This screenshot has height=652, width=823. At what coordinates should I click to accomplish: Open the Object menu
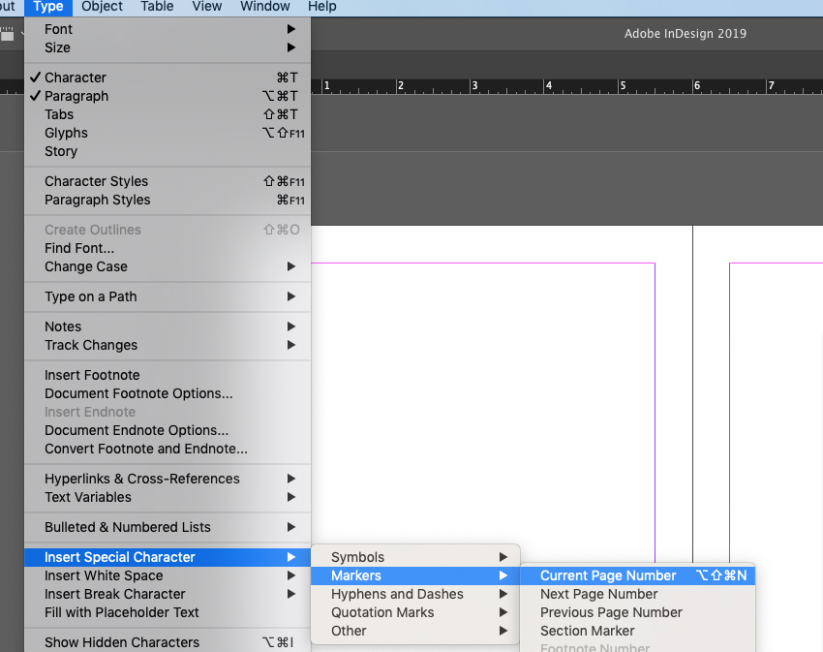pos(101,7)
